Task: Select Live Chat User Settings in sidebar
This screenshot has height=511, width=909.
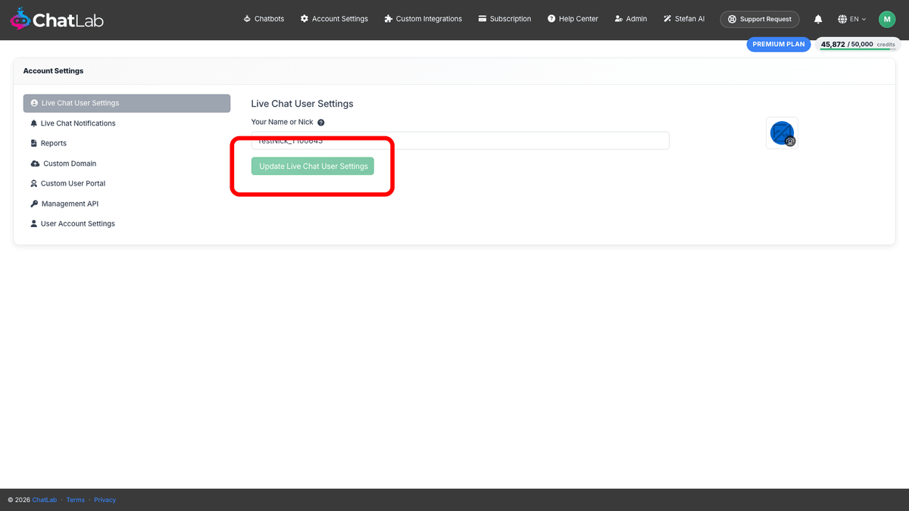Action: pos(127,103)
